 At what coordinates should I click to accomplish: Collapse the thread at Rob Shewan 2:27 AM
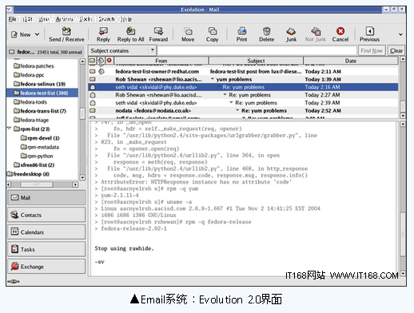coord(225,94)
